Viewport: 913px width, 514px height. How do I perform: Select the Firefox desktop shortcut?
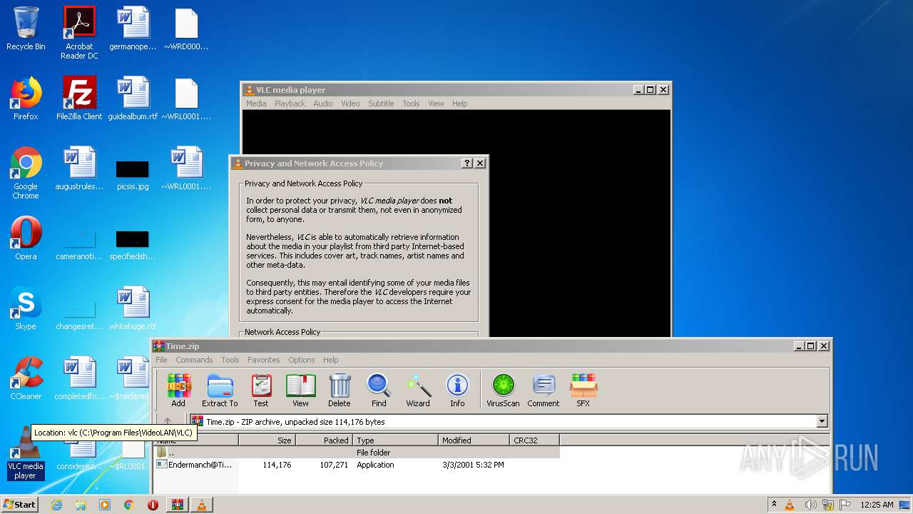(26, 99)
